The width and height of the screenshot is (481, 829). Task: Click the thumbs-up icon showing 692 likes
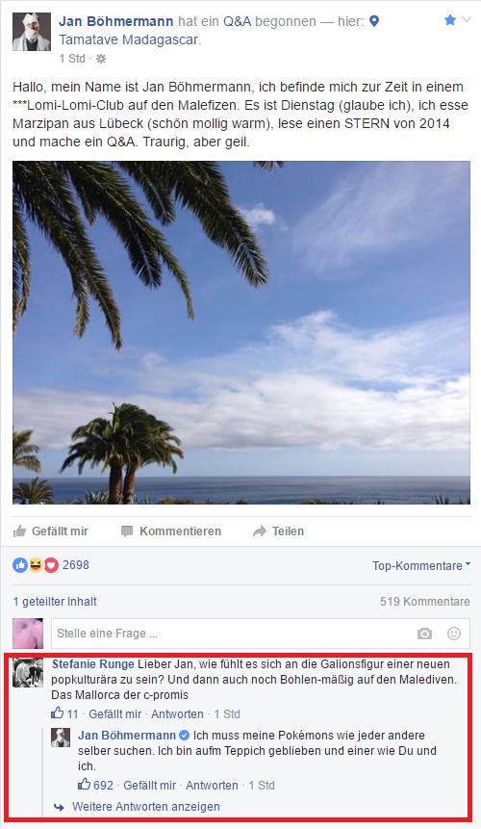85,785
